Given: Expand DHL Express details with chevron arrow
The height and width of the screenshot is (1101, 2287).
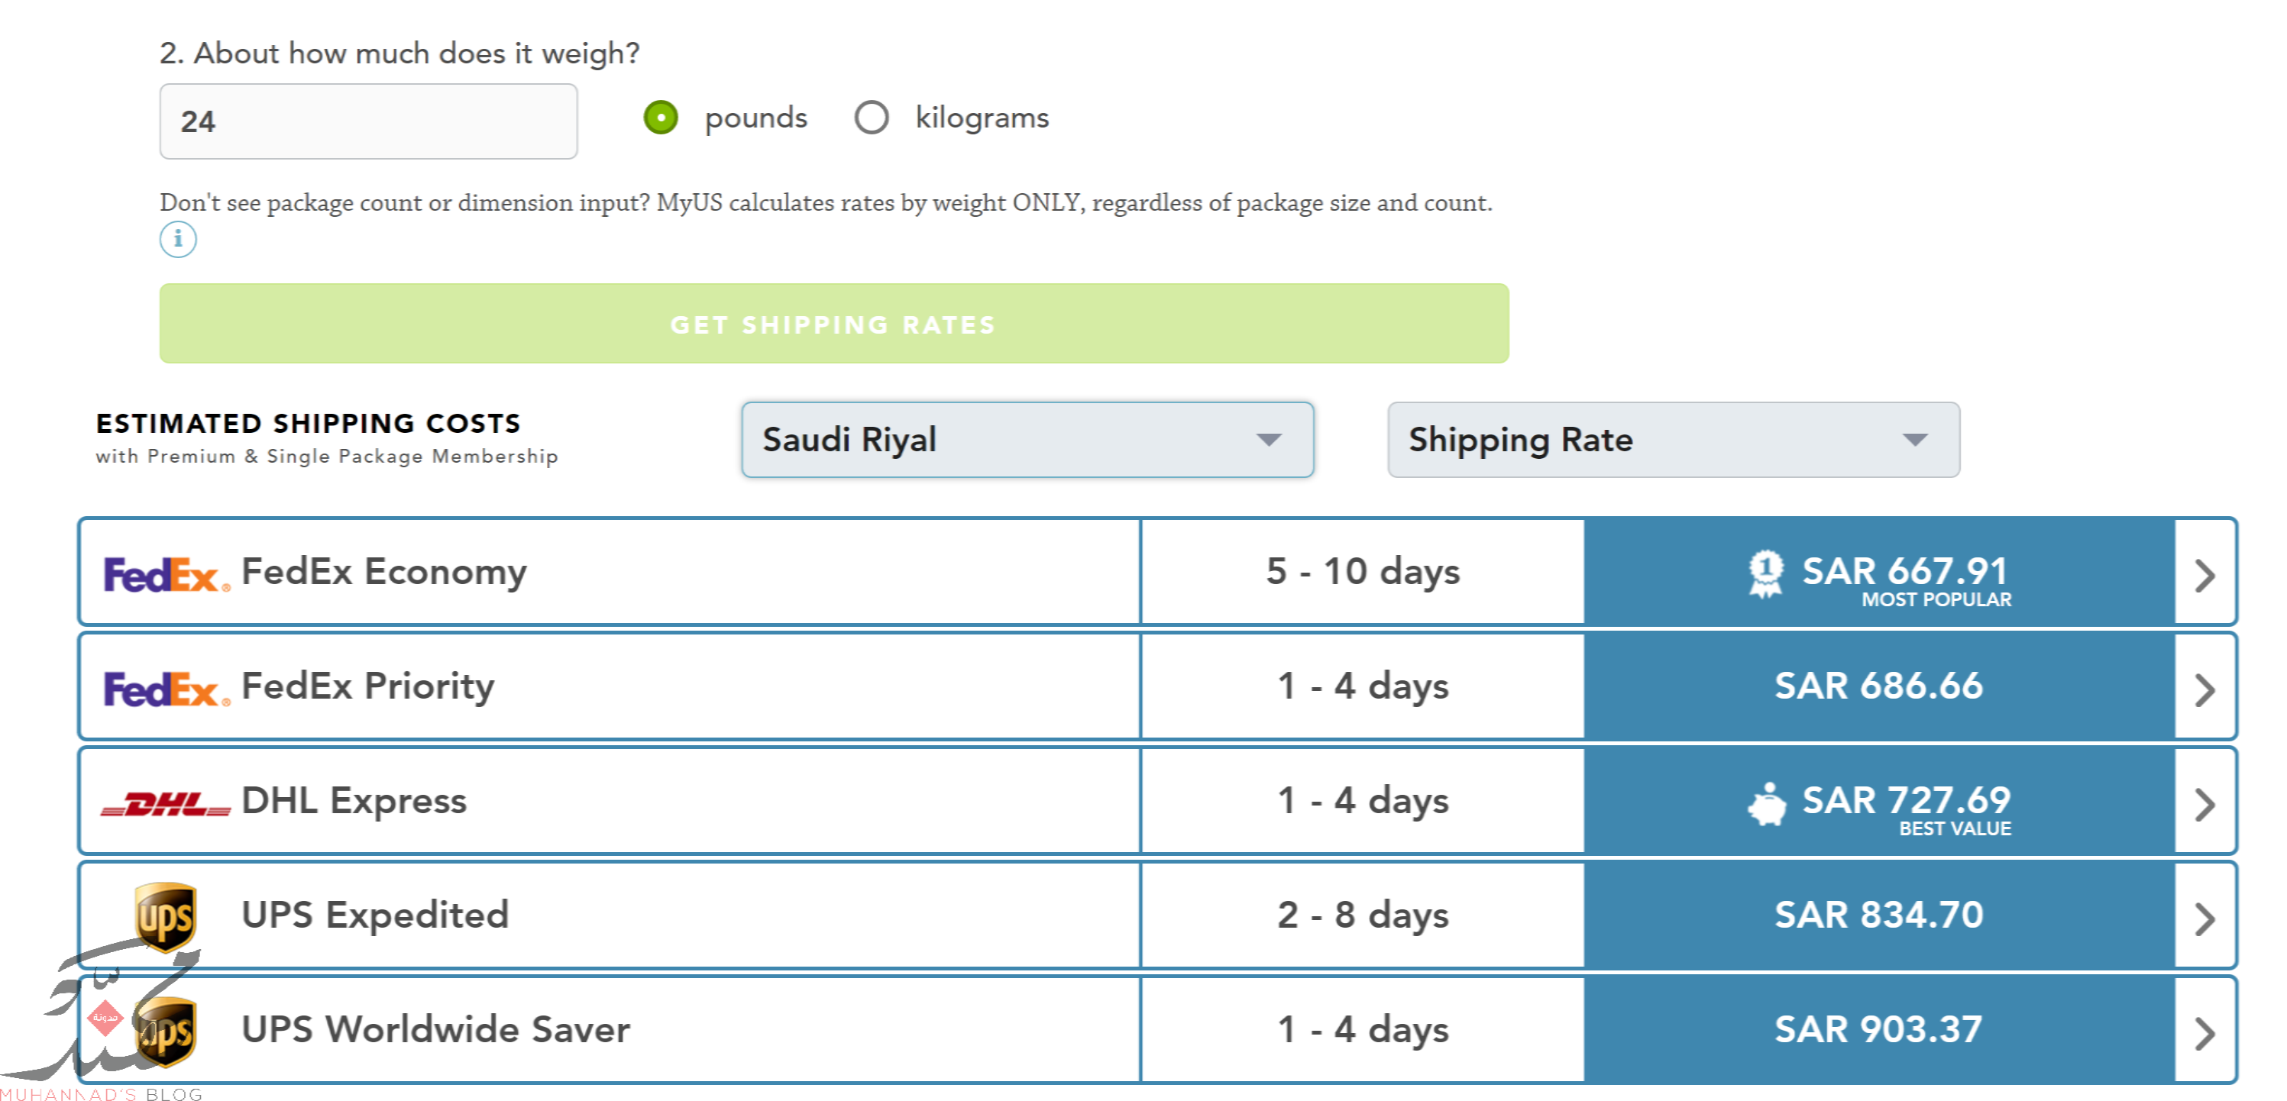Looking at the screenshot, I should click(2204, 805).
